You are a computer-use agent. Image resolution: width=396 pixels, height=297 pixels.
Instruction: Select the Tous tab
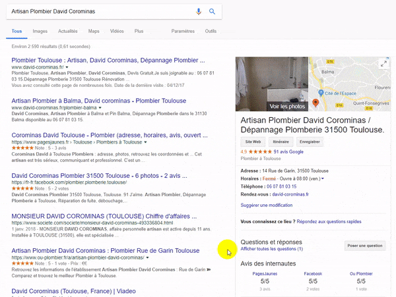point(16,31)
